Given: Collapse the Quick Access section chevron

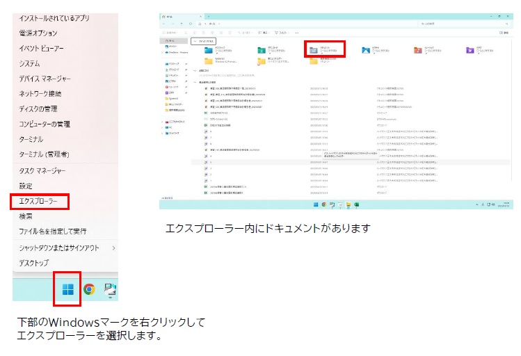Looking at the screenshot, I should tap(195, 42).
